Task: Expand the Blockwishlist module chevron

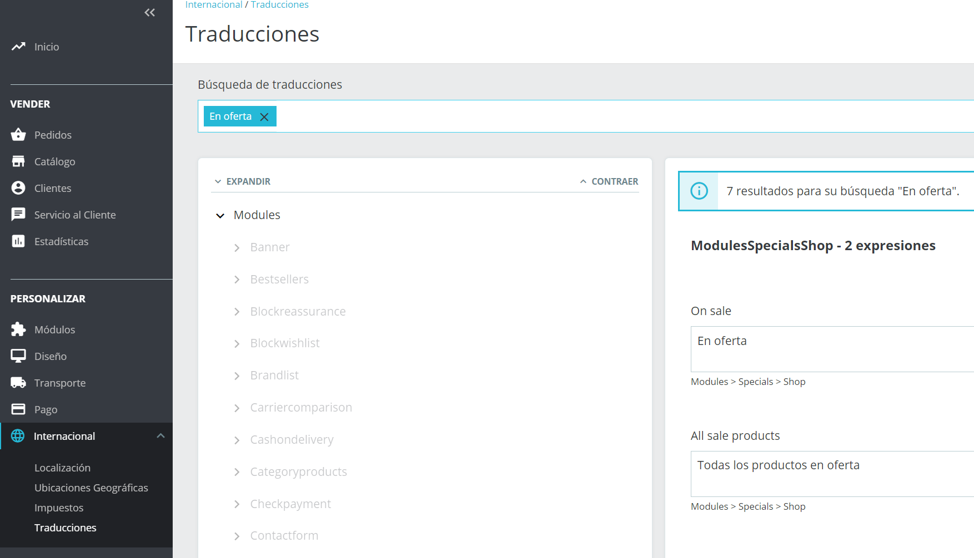Action: [237, 343]
